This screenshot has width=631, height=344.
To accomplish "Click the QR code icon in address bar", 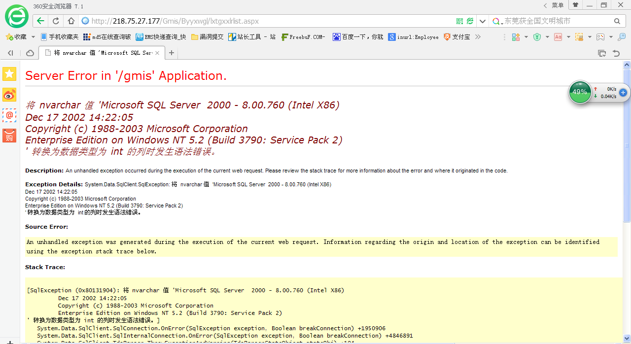I will pyautogui.click(x=459, y=21).
